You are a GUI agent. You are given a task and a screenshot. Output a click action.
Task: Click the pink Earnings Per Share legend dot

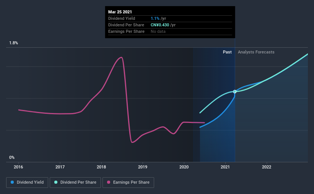[109, 182]
